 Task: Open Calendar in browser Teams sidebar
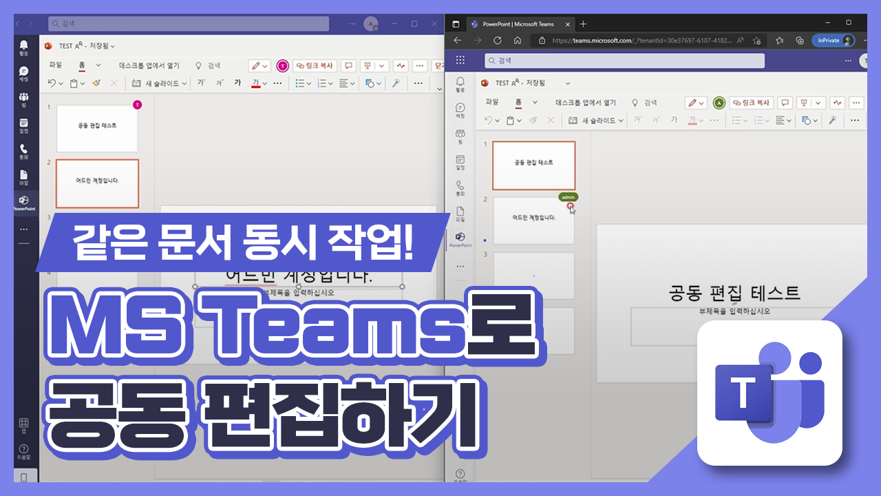[x=460, y=162]
